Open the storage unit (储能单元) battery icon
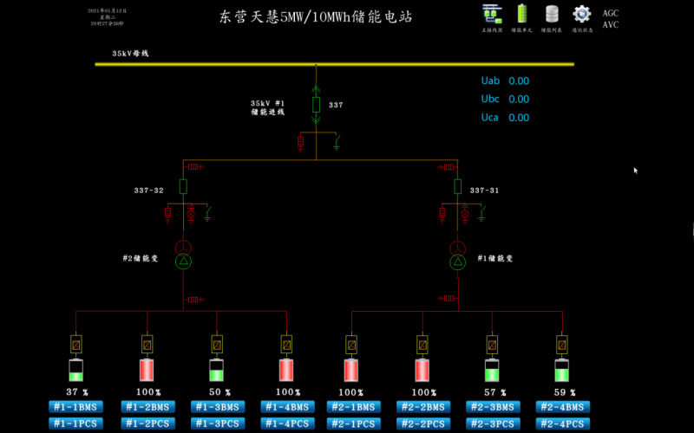 pos(522,14)
